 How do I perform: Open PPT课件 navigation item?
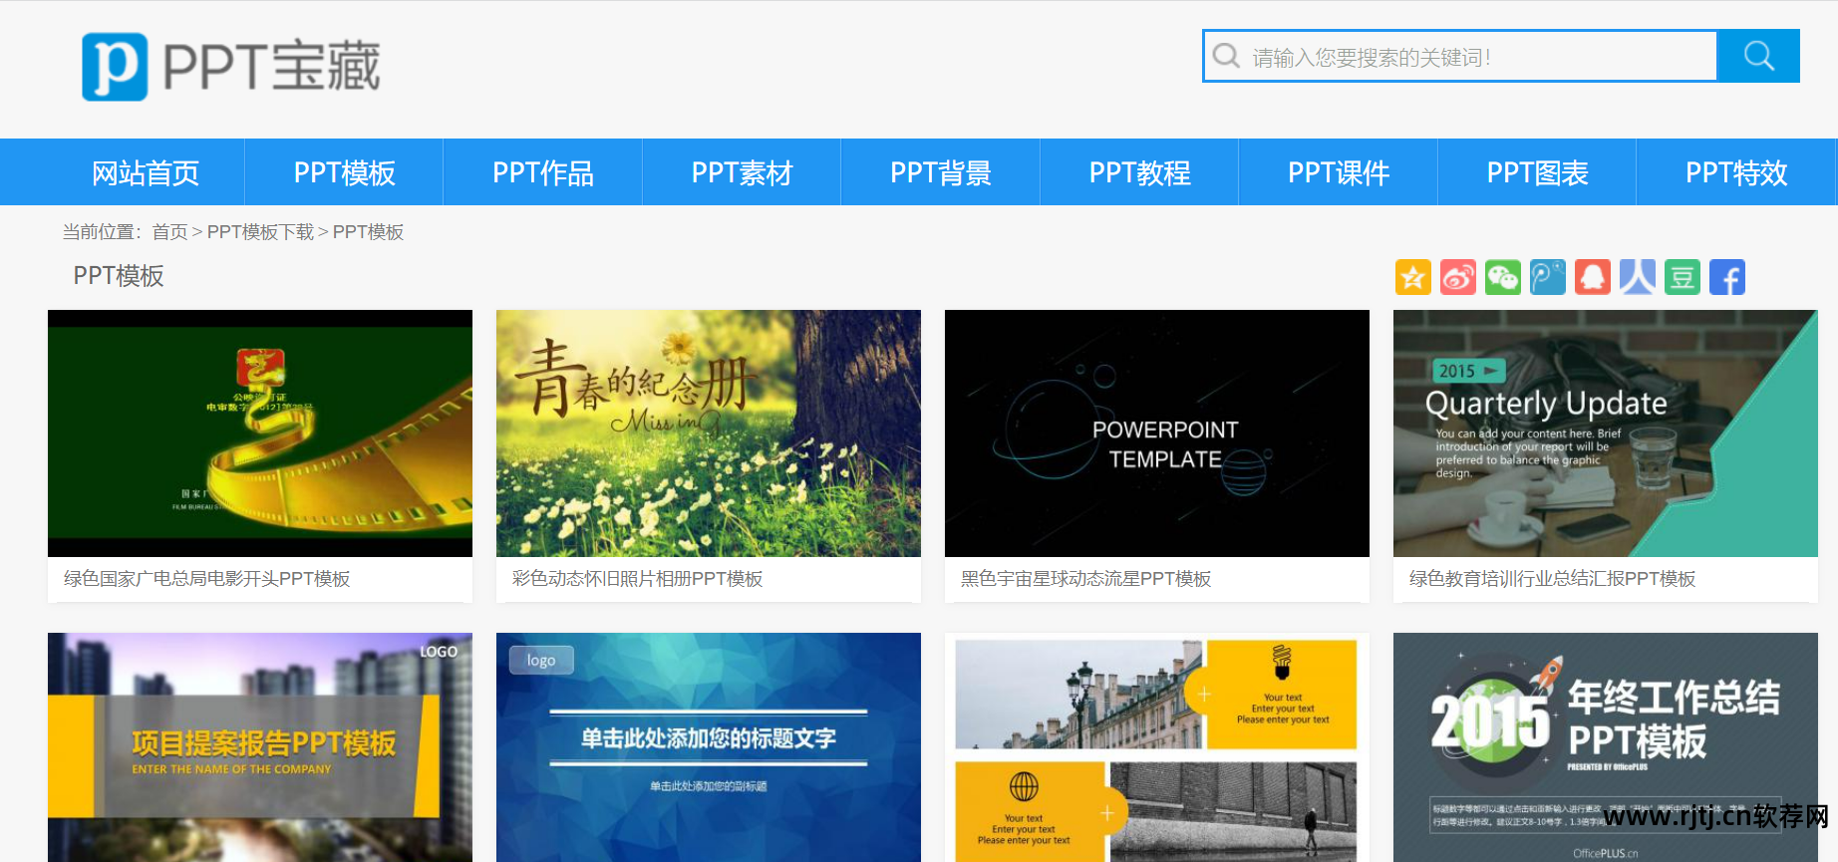pos(1339,172)
